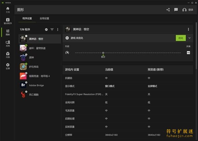Click recommended value 全屏模式
198x141 pixels.
coord(152,86)
